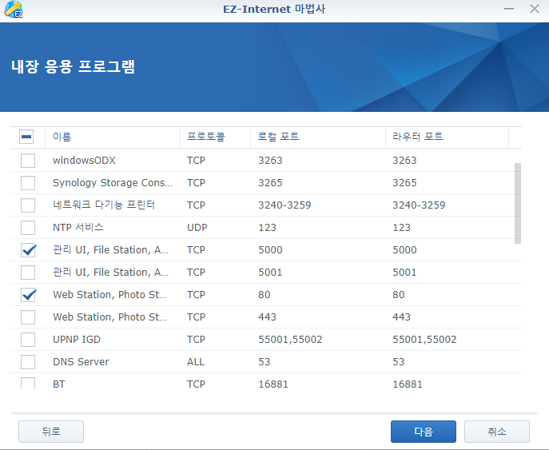The height and width of the screenshot is (450, 549).
Task: Click the router port 53 cell
Action: pyautogui.click(x=399, y=362)
